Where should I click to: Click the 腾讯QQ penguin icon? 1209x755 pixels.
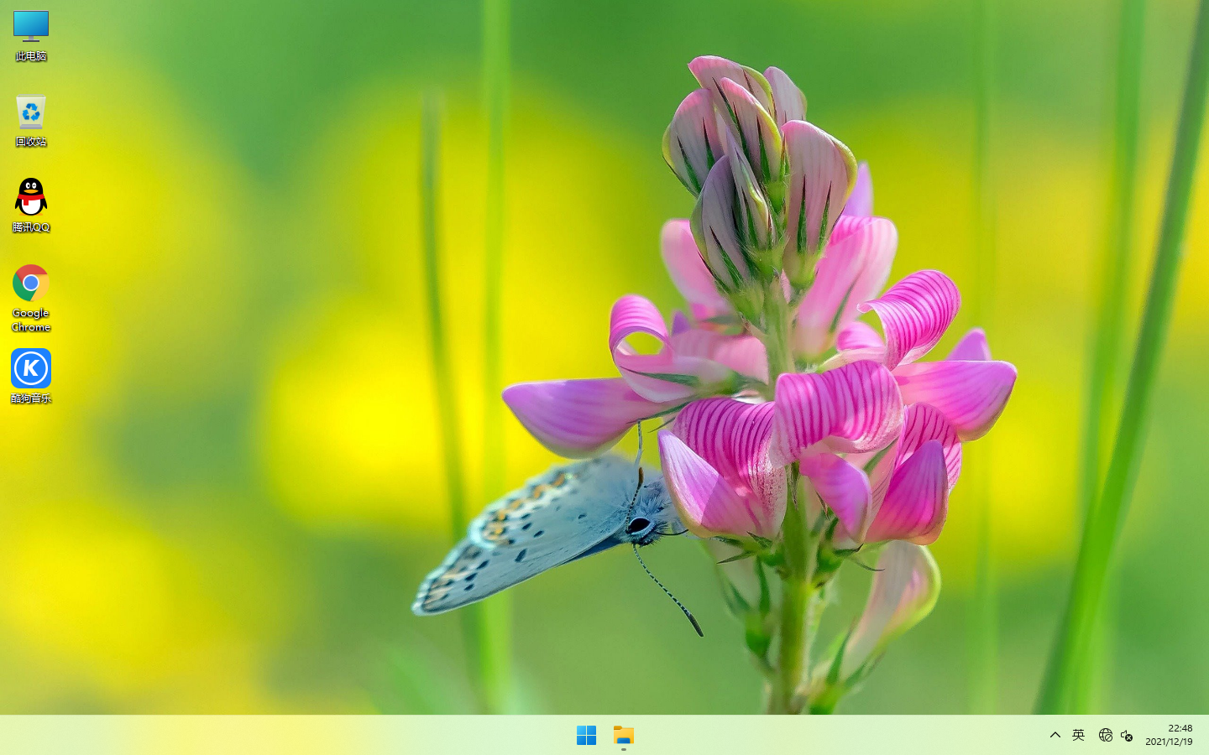pos(31,198)
